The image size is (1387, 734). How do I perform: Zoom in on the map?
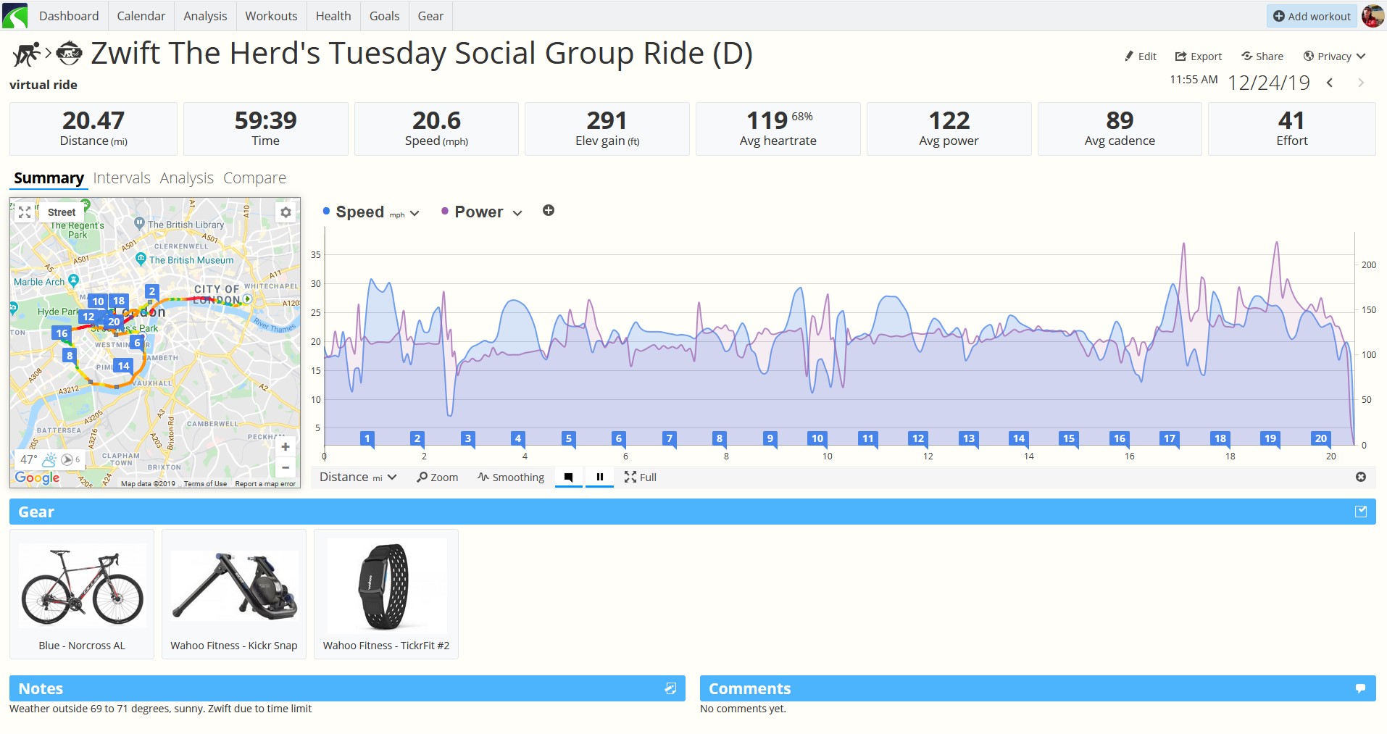point(286,447)
